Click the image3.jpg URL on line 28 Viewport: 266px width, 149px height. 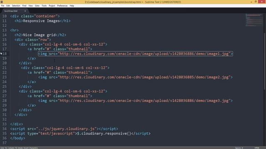144,101
